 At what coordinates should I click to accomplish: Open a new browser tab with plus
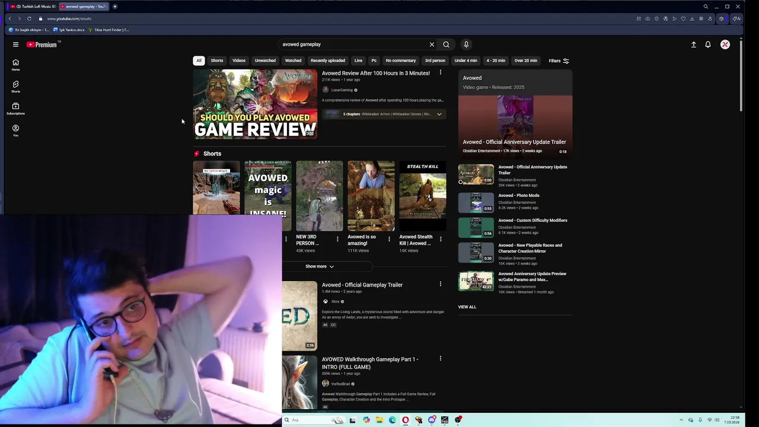(114, 7)
